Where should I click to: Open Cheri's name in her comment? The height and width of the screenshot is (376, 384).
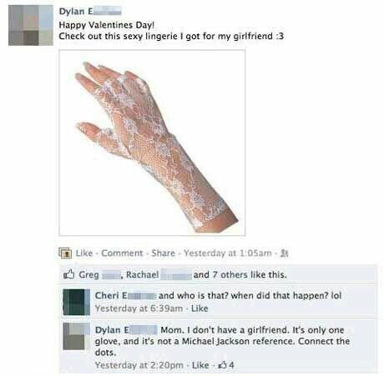(125, 295)
